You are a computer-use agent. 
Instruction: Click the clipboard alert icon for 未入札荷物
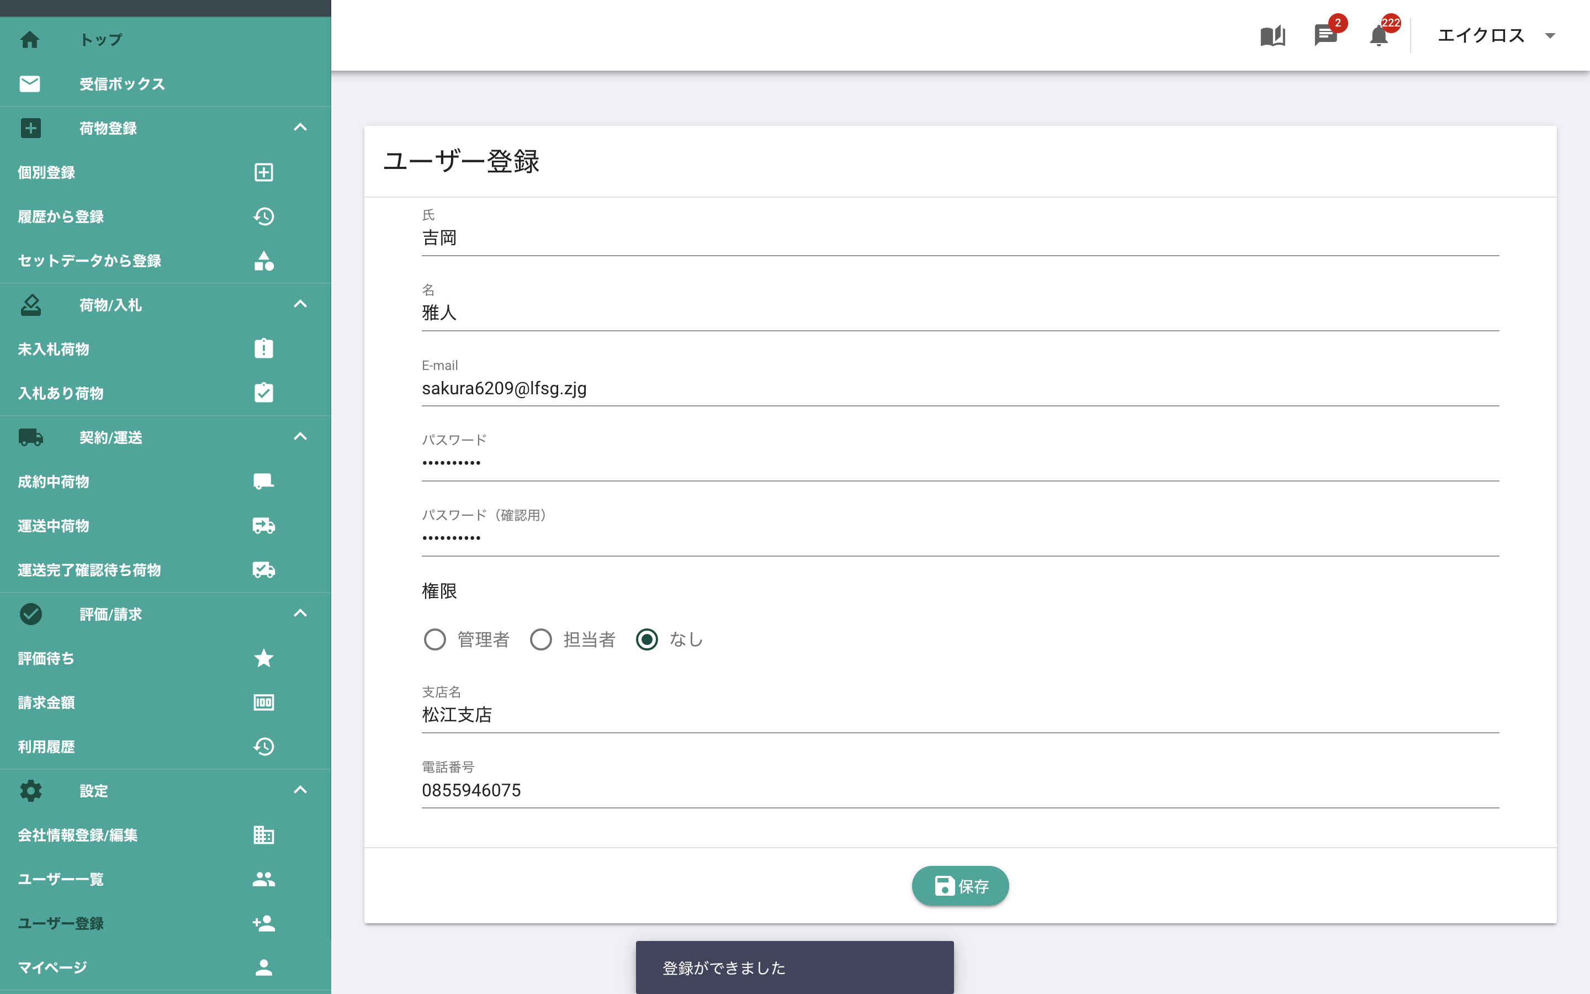click(x=263, y=348)
